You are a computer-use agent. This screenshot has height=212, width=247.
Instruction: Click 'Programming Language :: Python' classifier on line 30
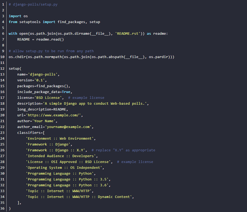click(x=60, y=173)
